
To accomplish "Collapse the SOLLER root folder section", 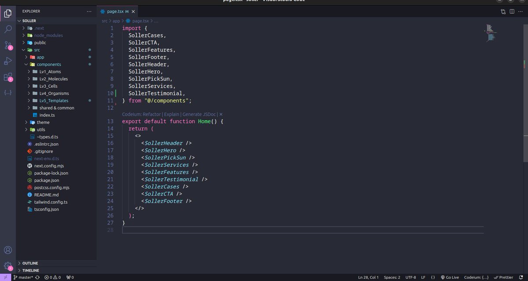I will click(56, 21).
